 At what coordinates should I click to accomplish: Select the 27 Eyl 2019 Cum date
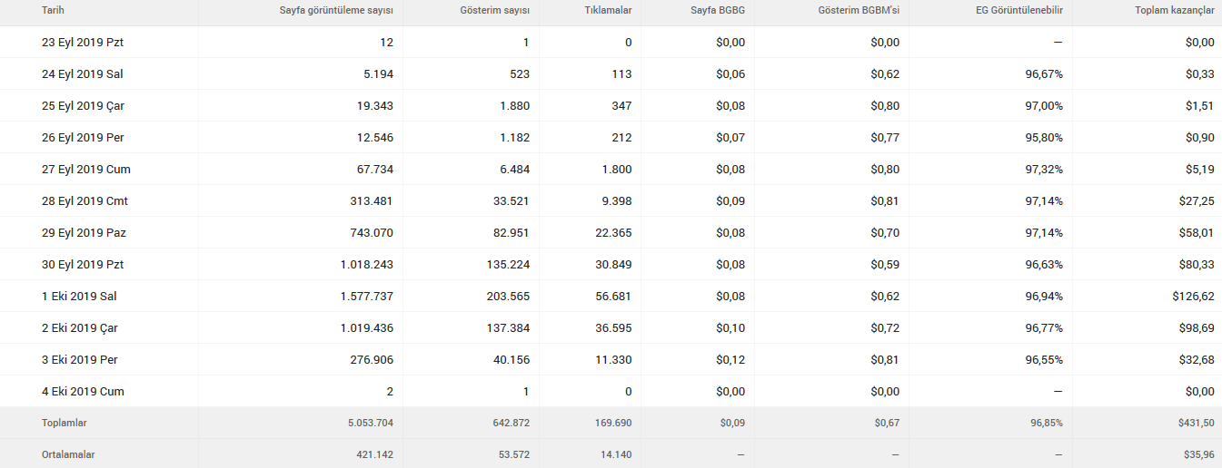(x=86, y=169)
